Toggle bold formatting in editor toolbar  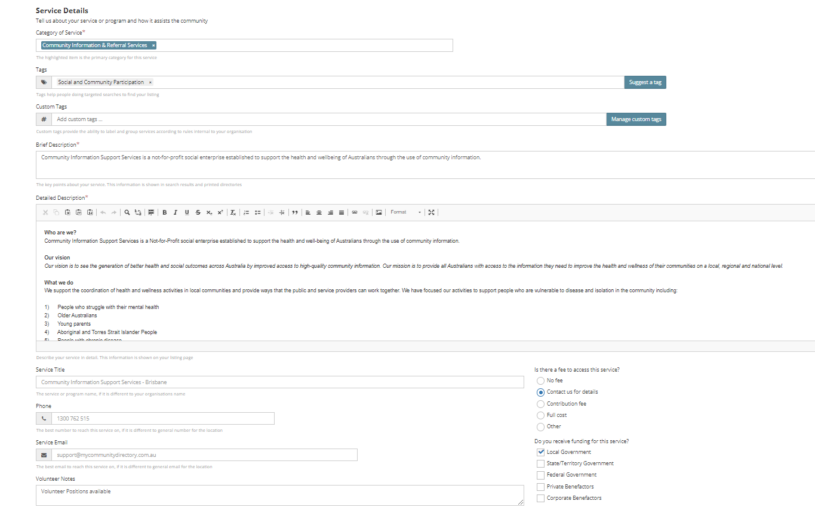pyautogui.click(x=165, y=212)
